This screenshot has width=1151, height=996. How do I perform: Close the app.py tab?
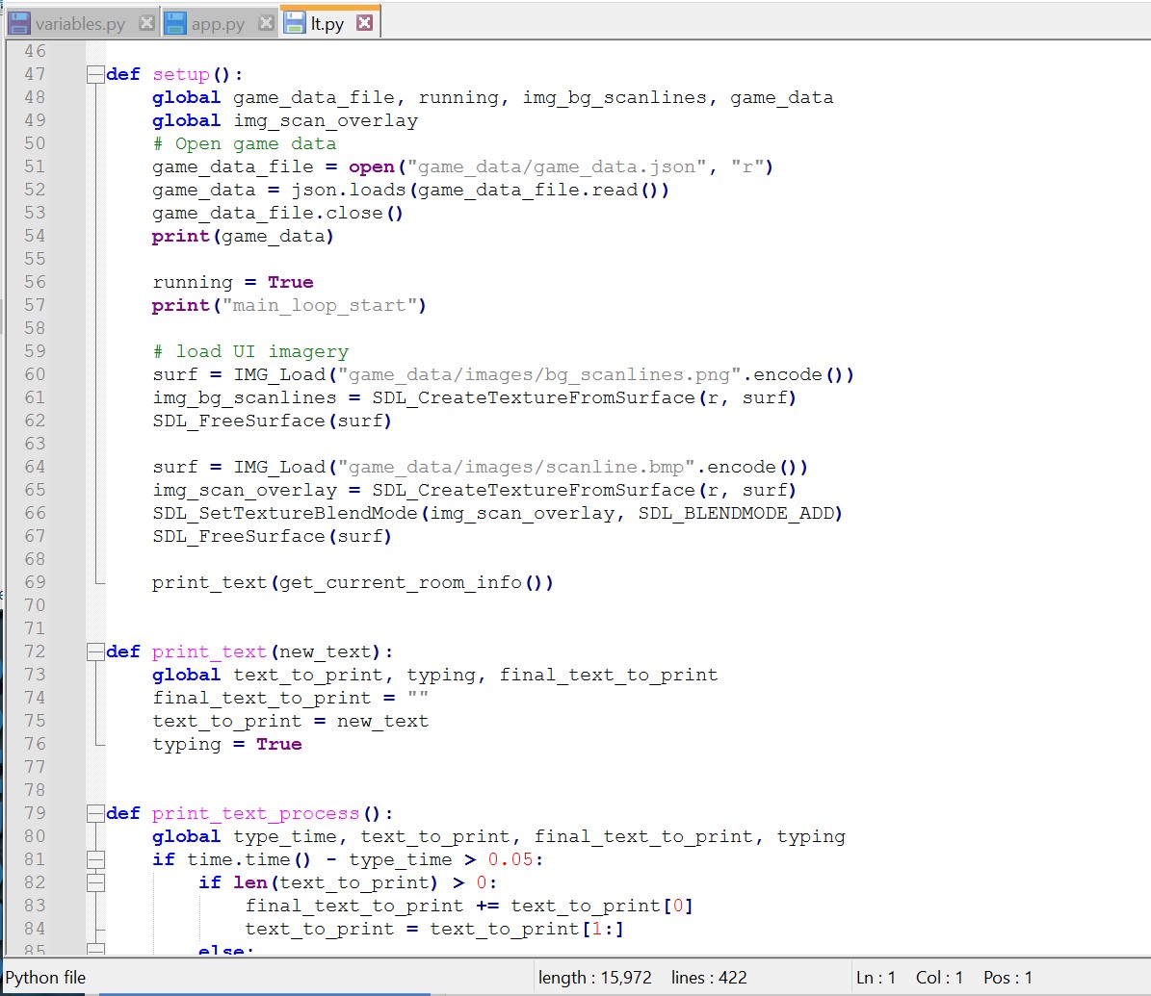click(265, 23)
